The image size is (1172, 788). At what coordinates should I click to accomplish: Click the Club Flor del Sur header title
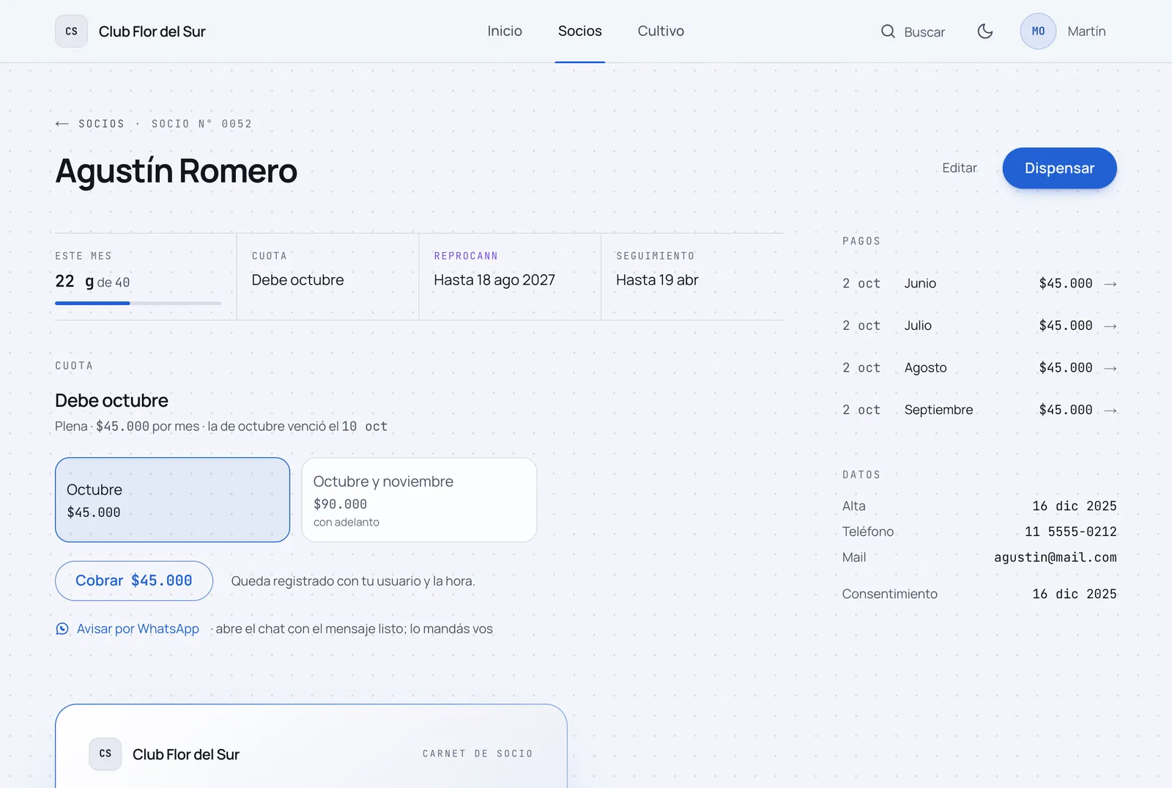click(x=152, y=32)
